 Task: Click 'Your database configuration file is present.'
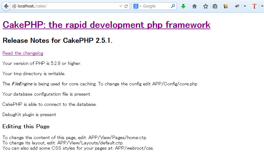pos(47,94)
